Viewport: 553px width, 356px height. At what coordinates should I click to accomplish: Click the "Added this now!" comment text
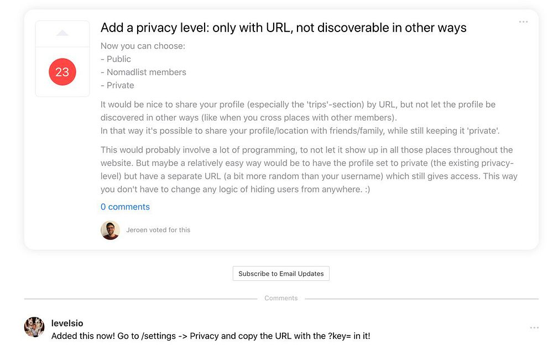[x=211, y=336]
